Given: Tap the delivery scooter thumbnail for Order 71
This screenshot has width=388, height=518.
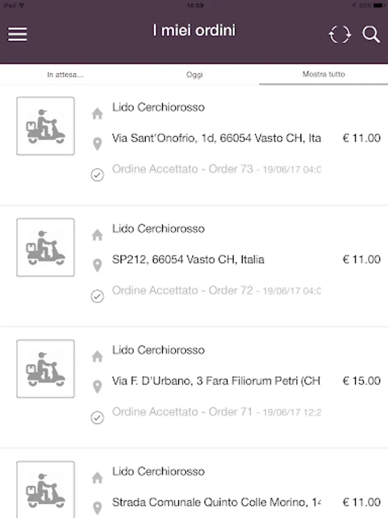Looking at the screenshot, I should (x=45, y=369).
